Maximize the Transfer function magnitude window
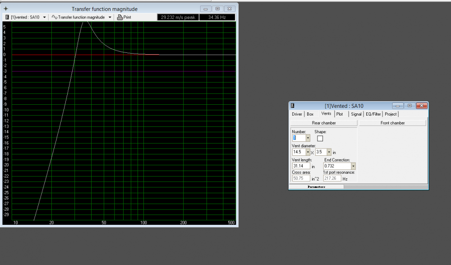Screen dimensions: 451x265 click(x=218, y=9)
